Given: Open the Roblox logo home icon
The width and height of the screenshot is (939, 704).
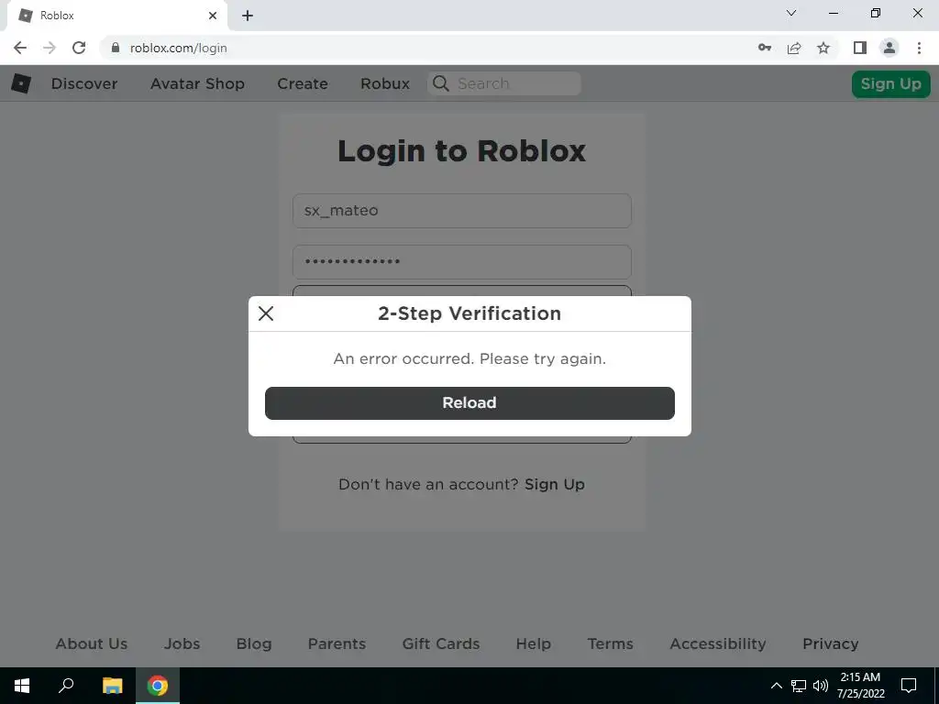Looking at the screenshot, I should (x=21, y=83).
